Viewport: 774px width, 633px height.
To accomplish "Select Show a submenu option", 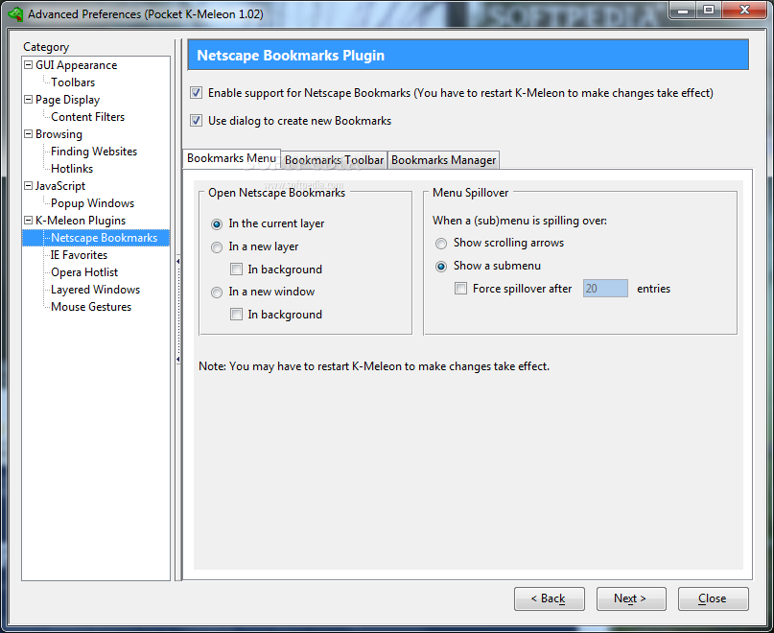I will point(441,267).
